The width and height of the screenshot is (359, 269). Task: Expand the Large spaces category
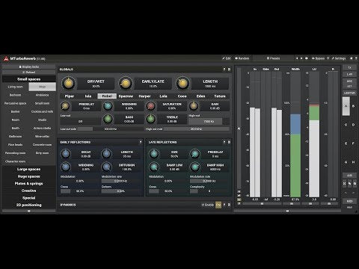pos(29,169)
